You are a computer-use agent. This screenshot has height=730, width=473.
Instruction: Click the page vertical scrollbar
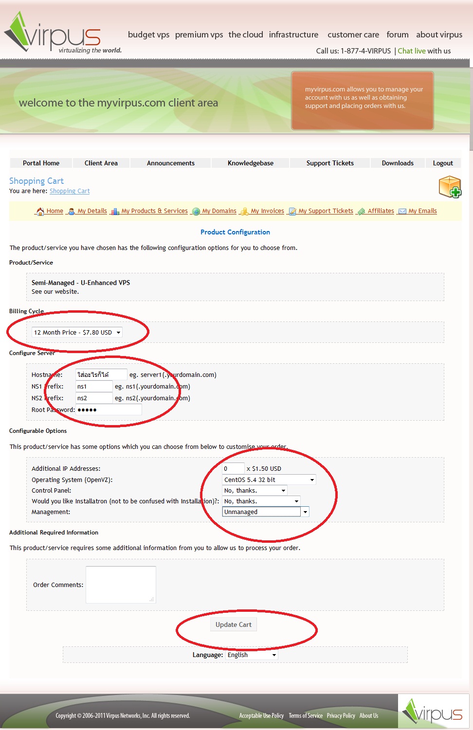pos(471,109)
